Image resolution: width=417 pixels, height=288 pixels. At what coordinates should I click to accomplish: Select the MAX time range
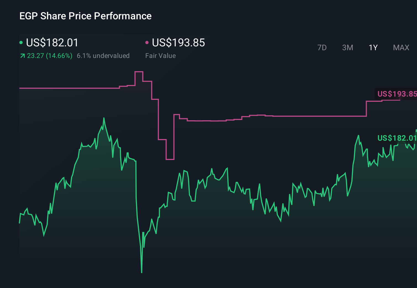[401, 47]
